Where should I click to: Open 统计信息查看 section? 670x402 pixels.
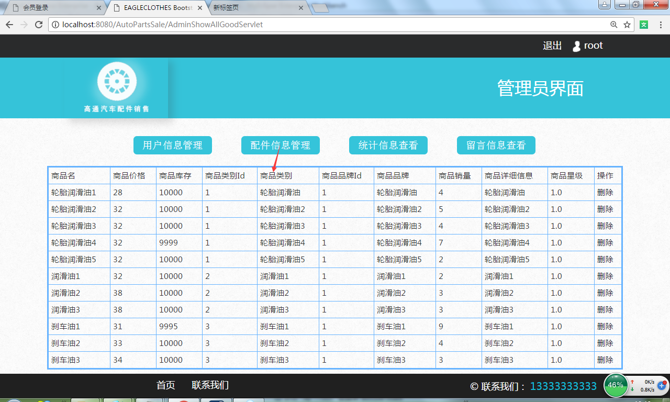[388, 146]
